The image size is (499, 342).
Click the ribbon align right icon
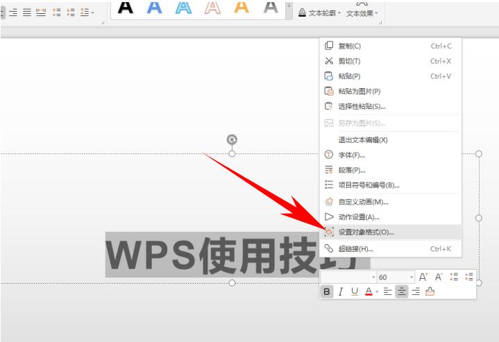[x=13, y=12]
